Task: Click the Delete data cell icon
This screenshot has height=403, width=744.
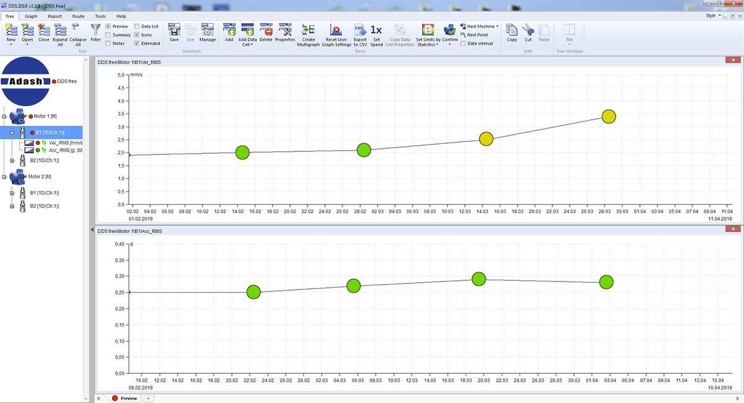Action: pyautogui.click(x=266, y=29)
